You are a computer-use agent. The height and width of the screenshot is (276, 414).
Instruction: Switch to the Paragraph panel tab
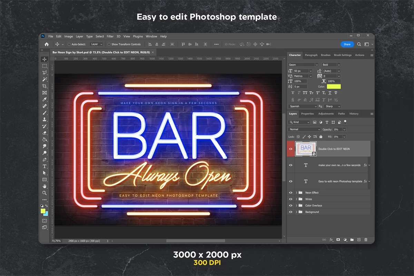pyautogui.click(x=311, y=55)
